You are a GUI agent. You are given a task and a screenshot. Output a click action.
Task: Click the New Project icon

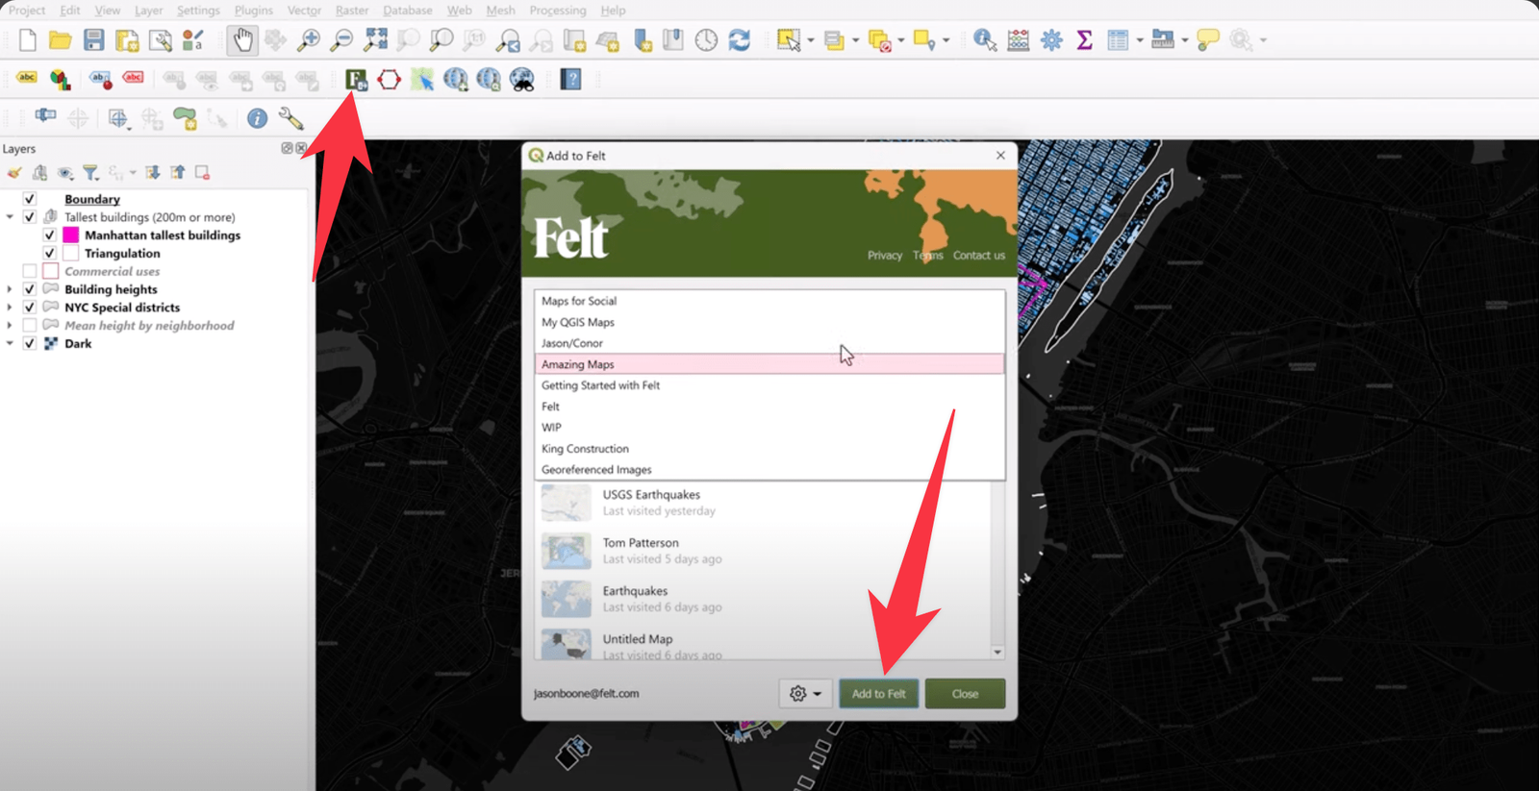point(28,40)
